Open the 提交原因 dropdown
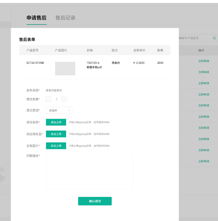This screenshot has height=221, width=218. [59, 110]
